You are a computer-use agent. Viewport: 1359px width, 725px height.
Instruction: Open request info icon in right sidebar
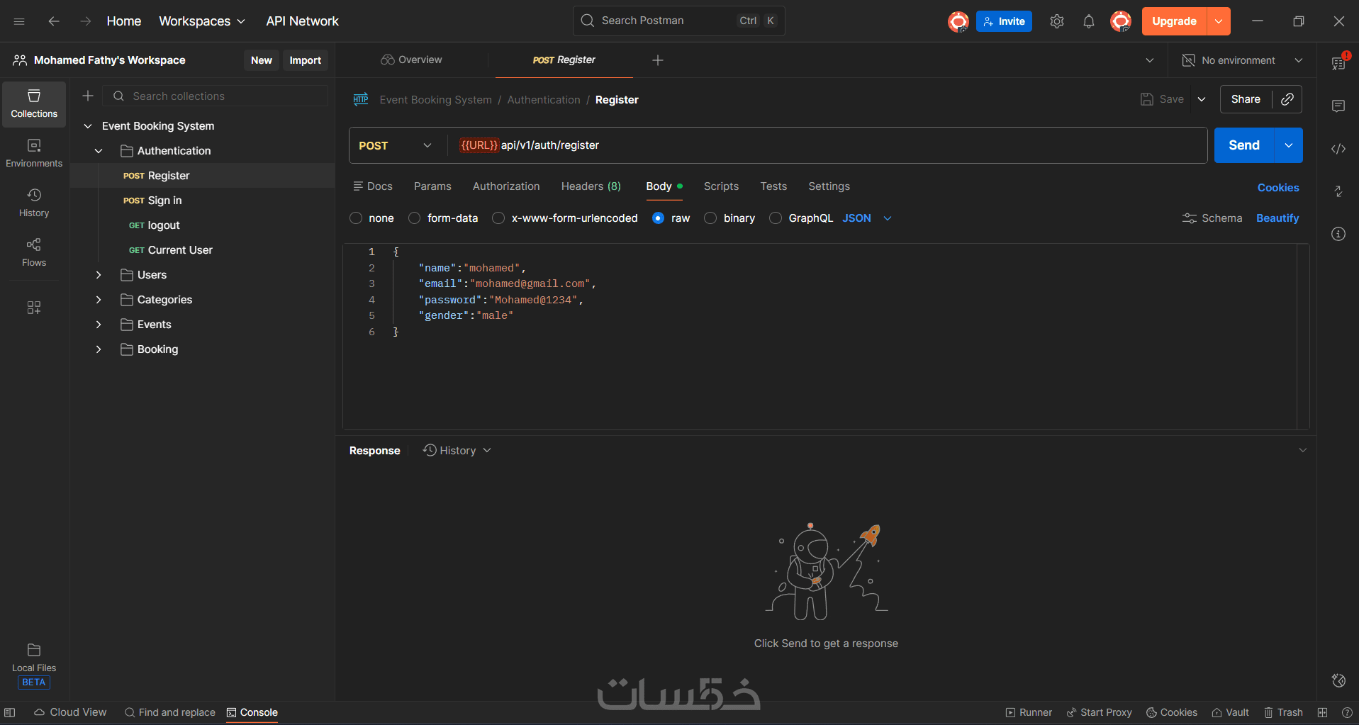[1338, 234]
